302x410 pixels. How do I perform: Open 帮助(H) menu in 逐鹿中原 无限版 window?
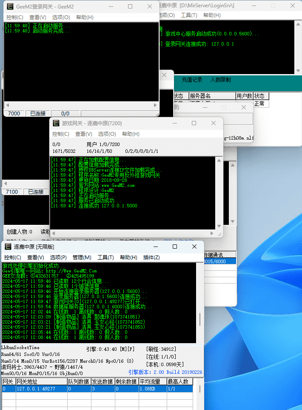tap(128, 258)
